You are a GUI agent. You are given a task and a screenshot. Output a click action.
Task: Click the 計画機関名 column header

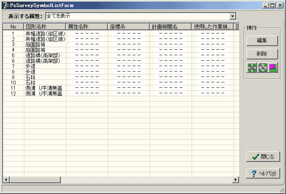171,27
